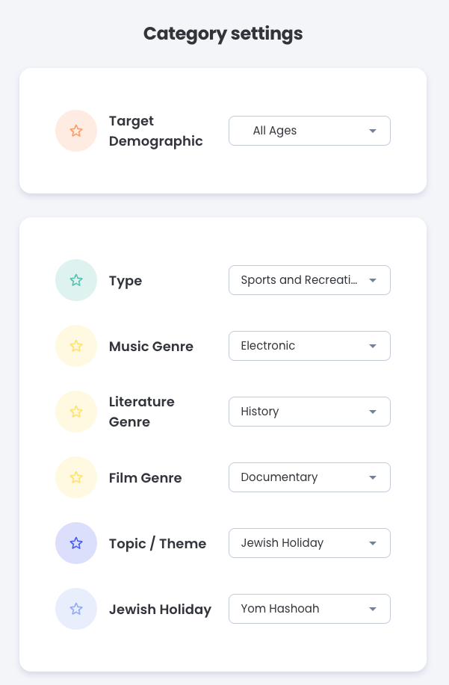449x685 pixels.
Task: Select the green star icon next to Type
Action: [x=76, y=280]
